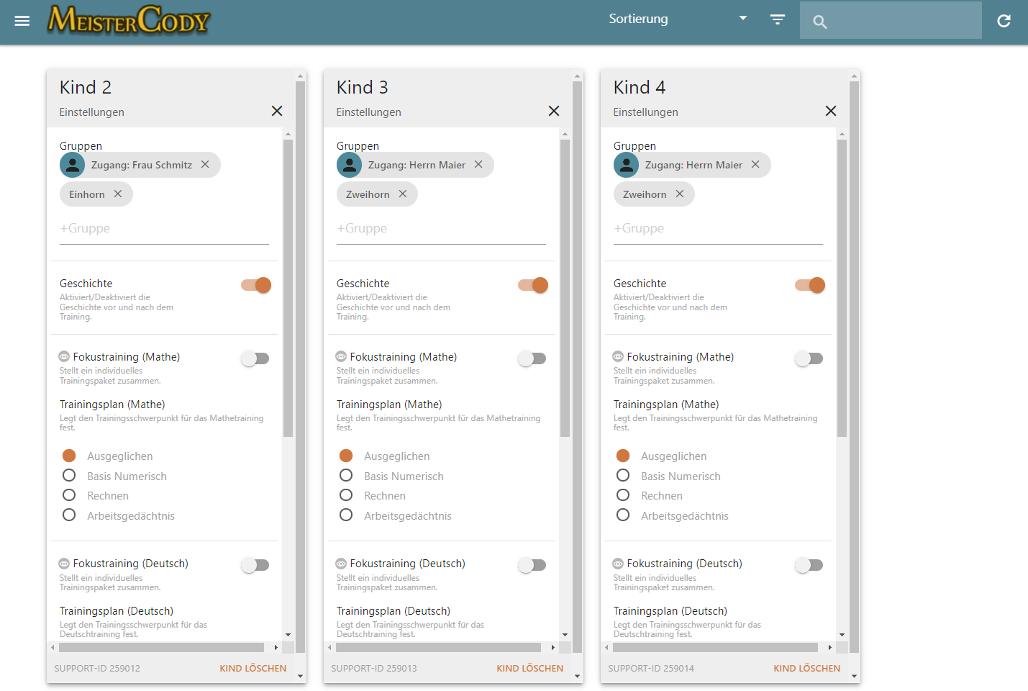
Task: Click KIND LÖSCHEN for Kind 4
Action: pyautogui.click(x=807, y=668)
